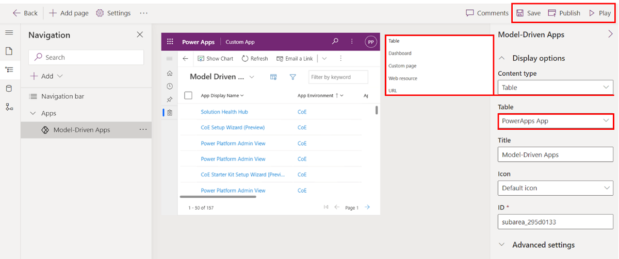Publish the app

[564, 13]
